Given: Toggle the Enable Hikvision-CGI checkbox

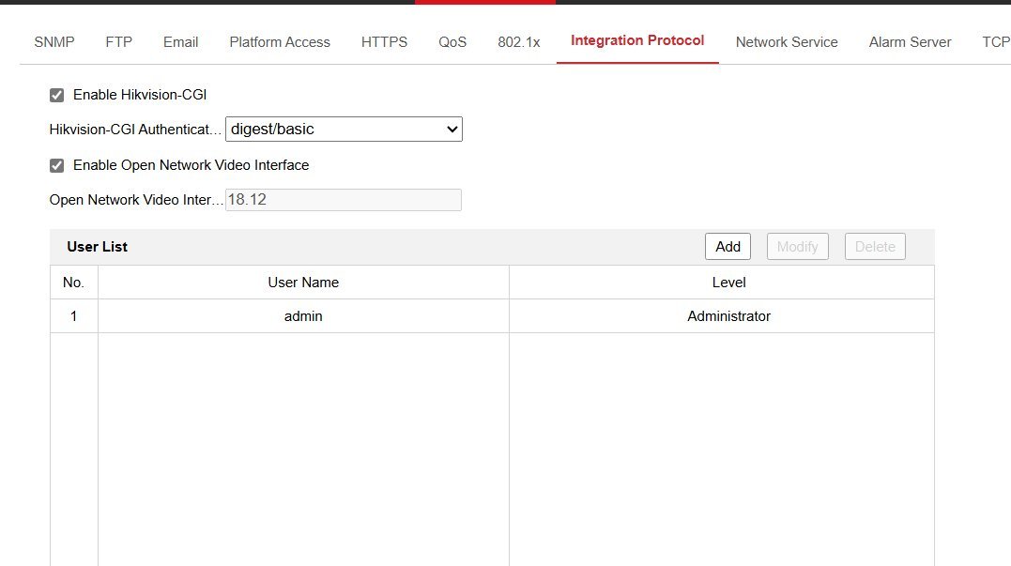Looking at the screenshot, I should (x=56, y=95).
